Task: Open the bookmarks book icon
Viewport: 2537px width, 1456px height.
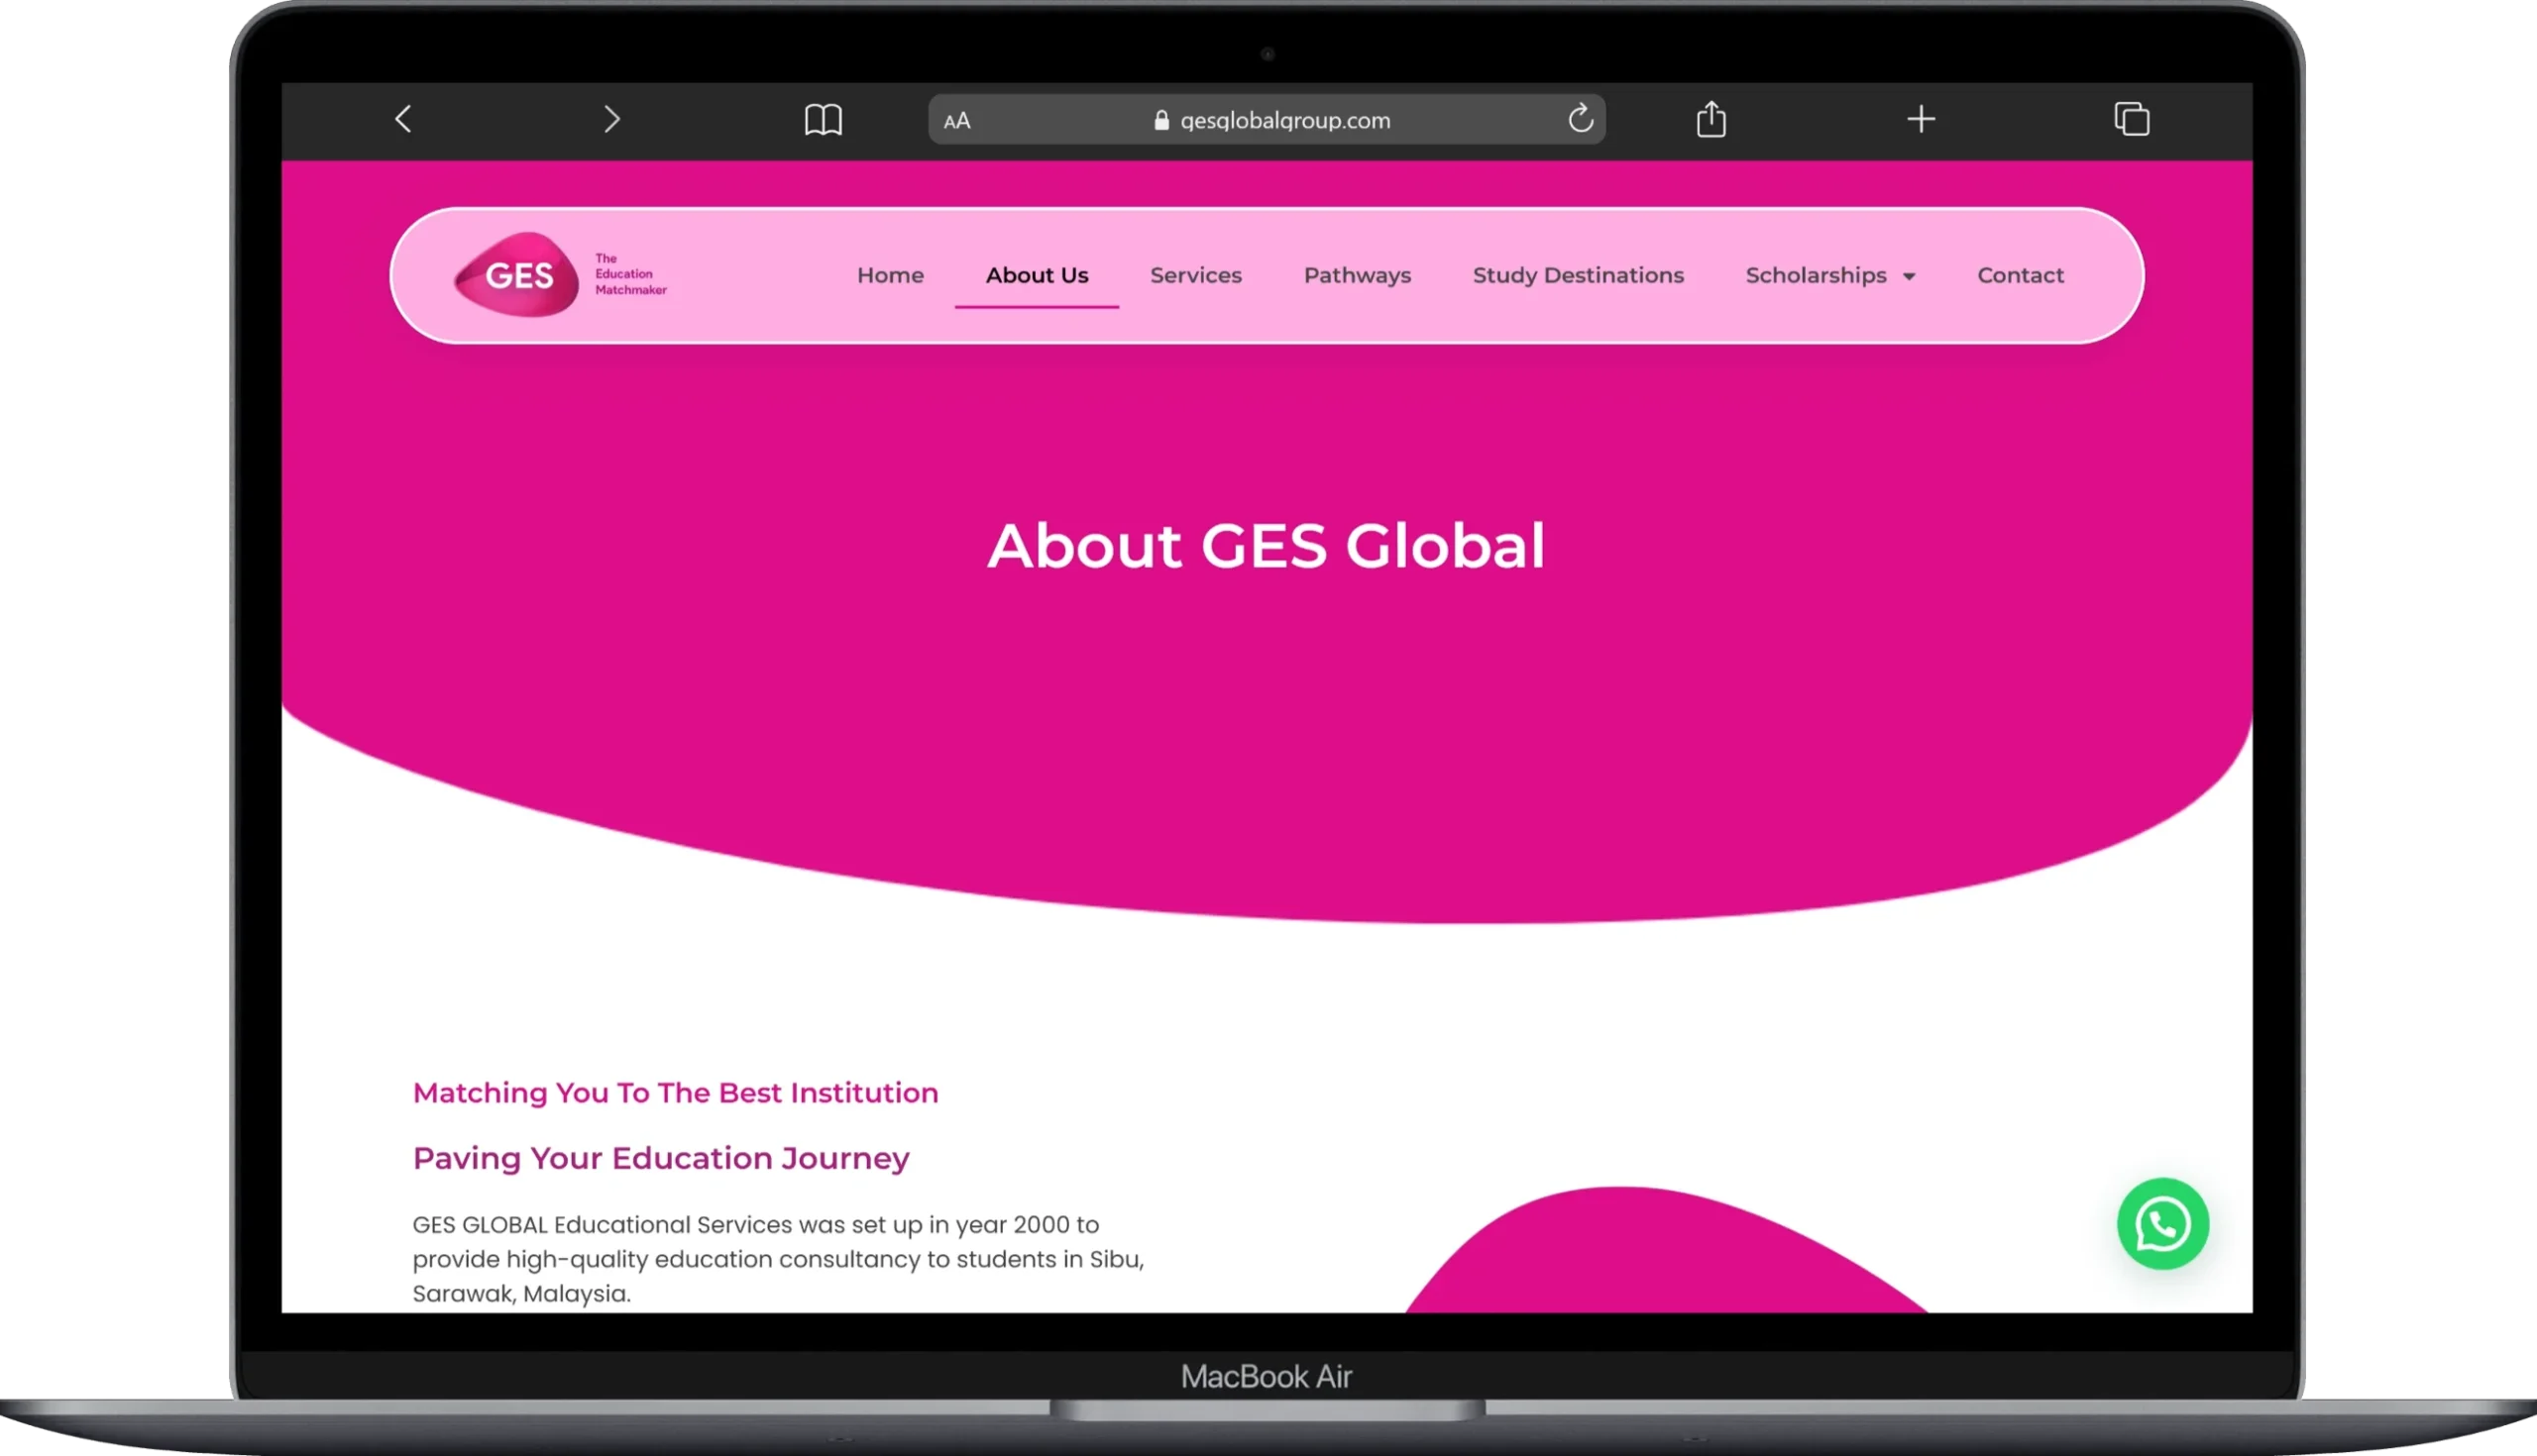Action: pyautogui.click(x=824, y=120)
